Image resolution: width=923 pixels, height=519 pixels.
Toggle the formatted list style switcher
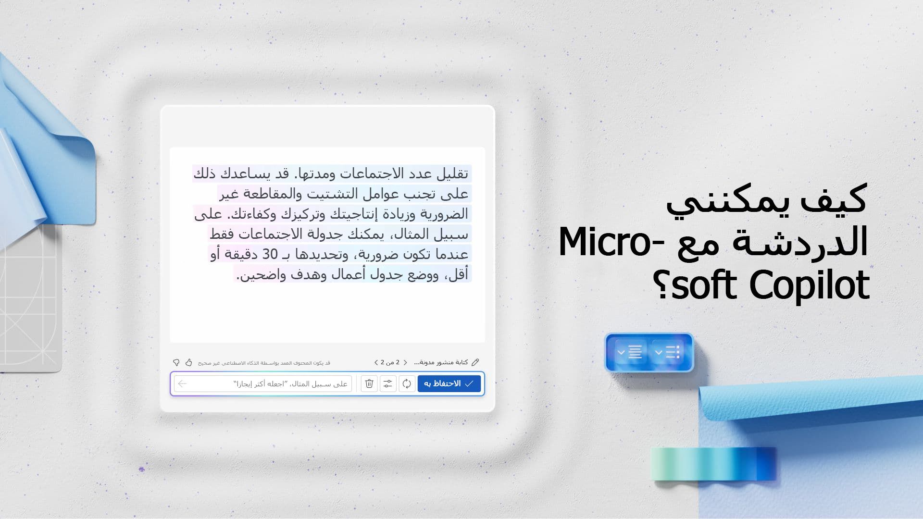pos(666,352)
